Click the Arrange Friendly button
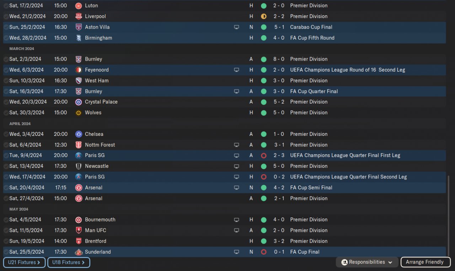 tap(425, 262)
